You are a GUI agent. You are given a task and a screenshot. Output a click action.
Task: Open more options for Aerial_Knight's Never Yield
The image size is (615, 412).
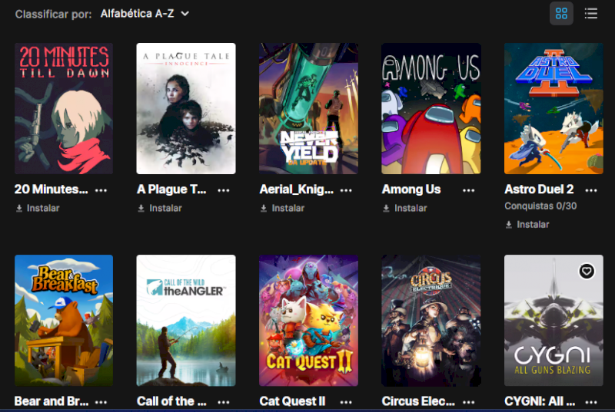click(x=346, y=190)
